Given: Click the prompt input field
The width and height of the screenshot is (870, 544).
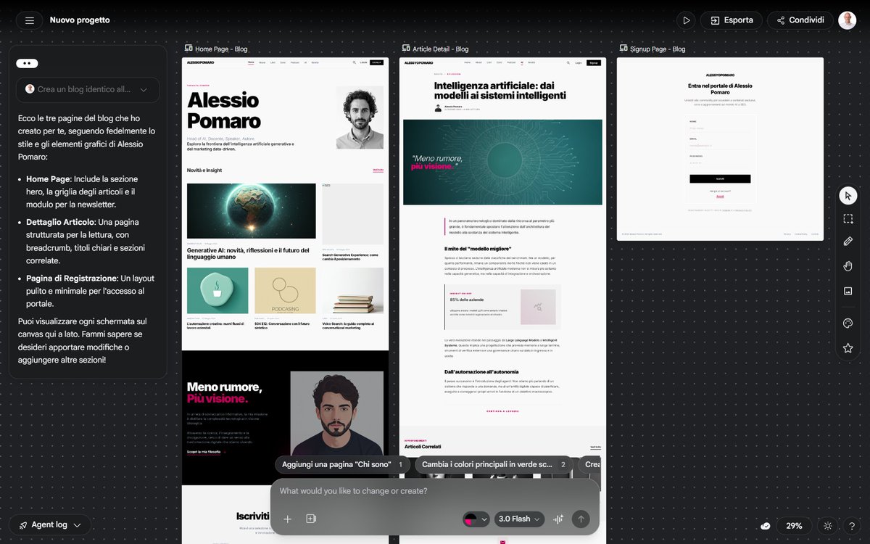Looking at the screenshot, I should point(435,491).
